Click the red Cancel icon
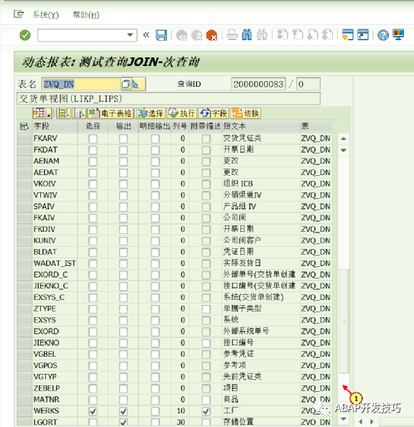The height and width of the screenshot is (427, 414). tap(212, 35)
